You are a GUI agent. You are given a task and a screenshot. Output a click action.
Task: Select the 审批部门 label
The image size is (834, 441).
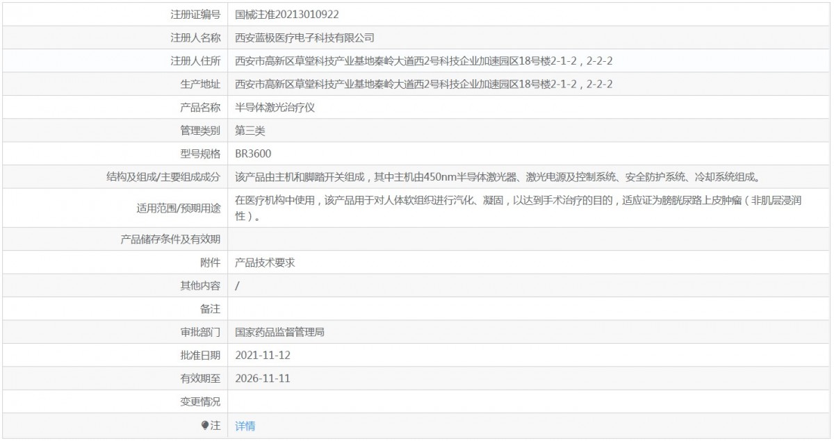point(200,332)
